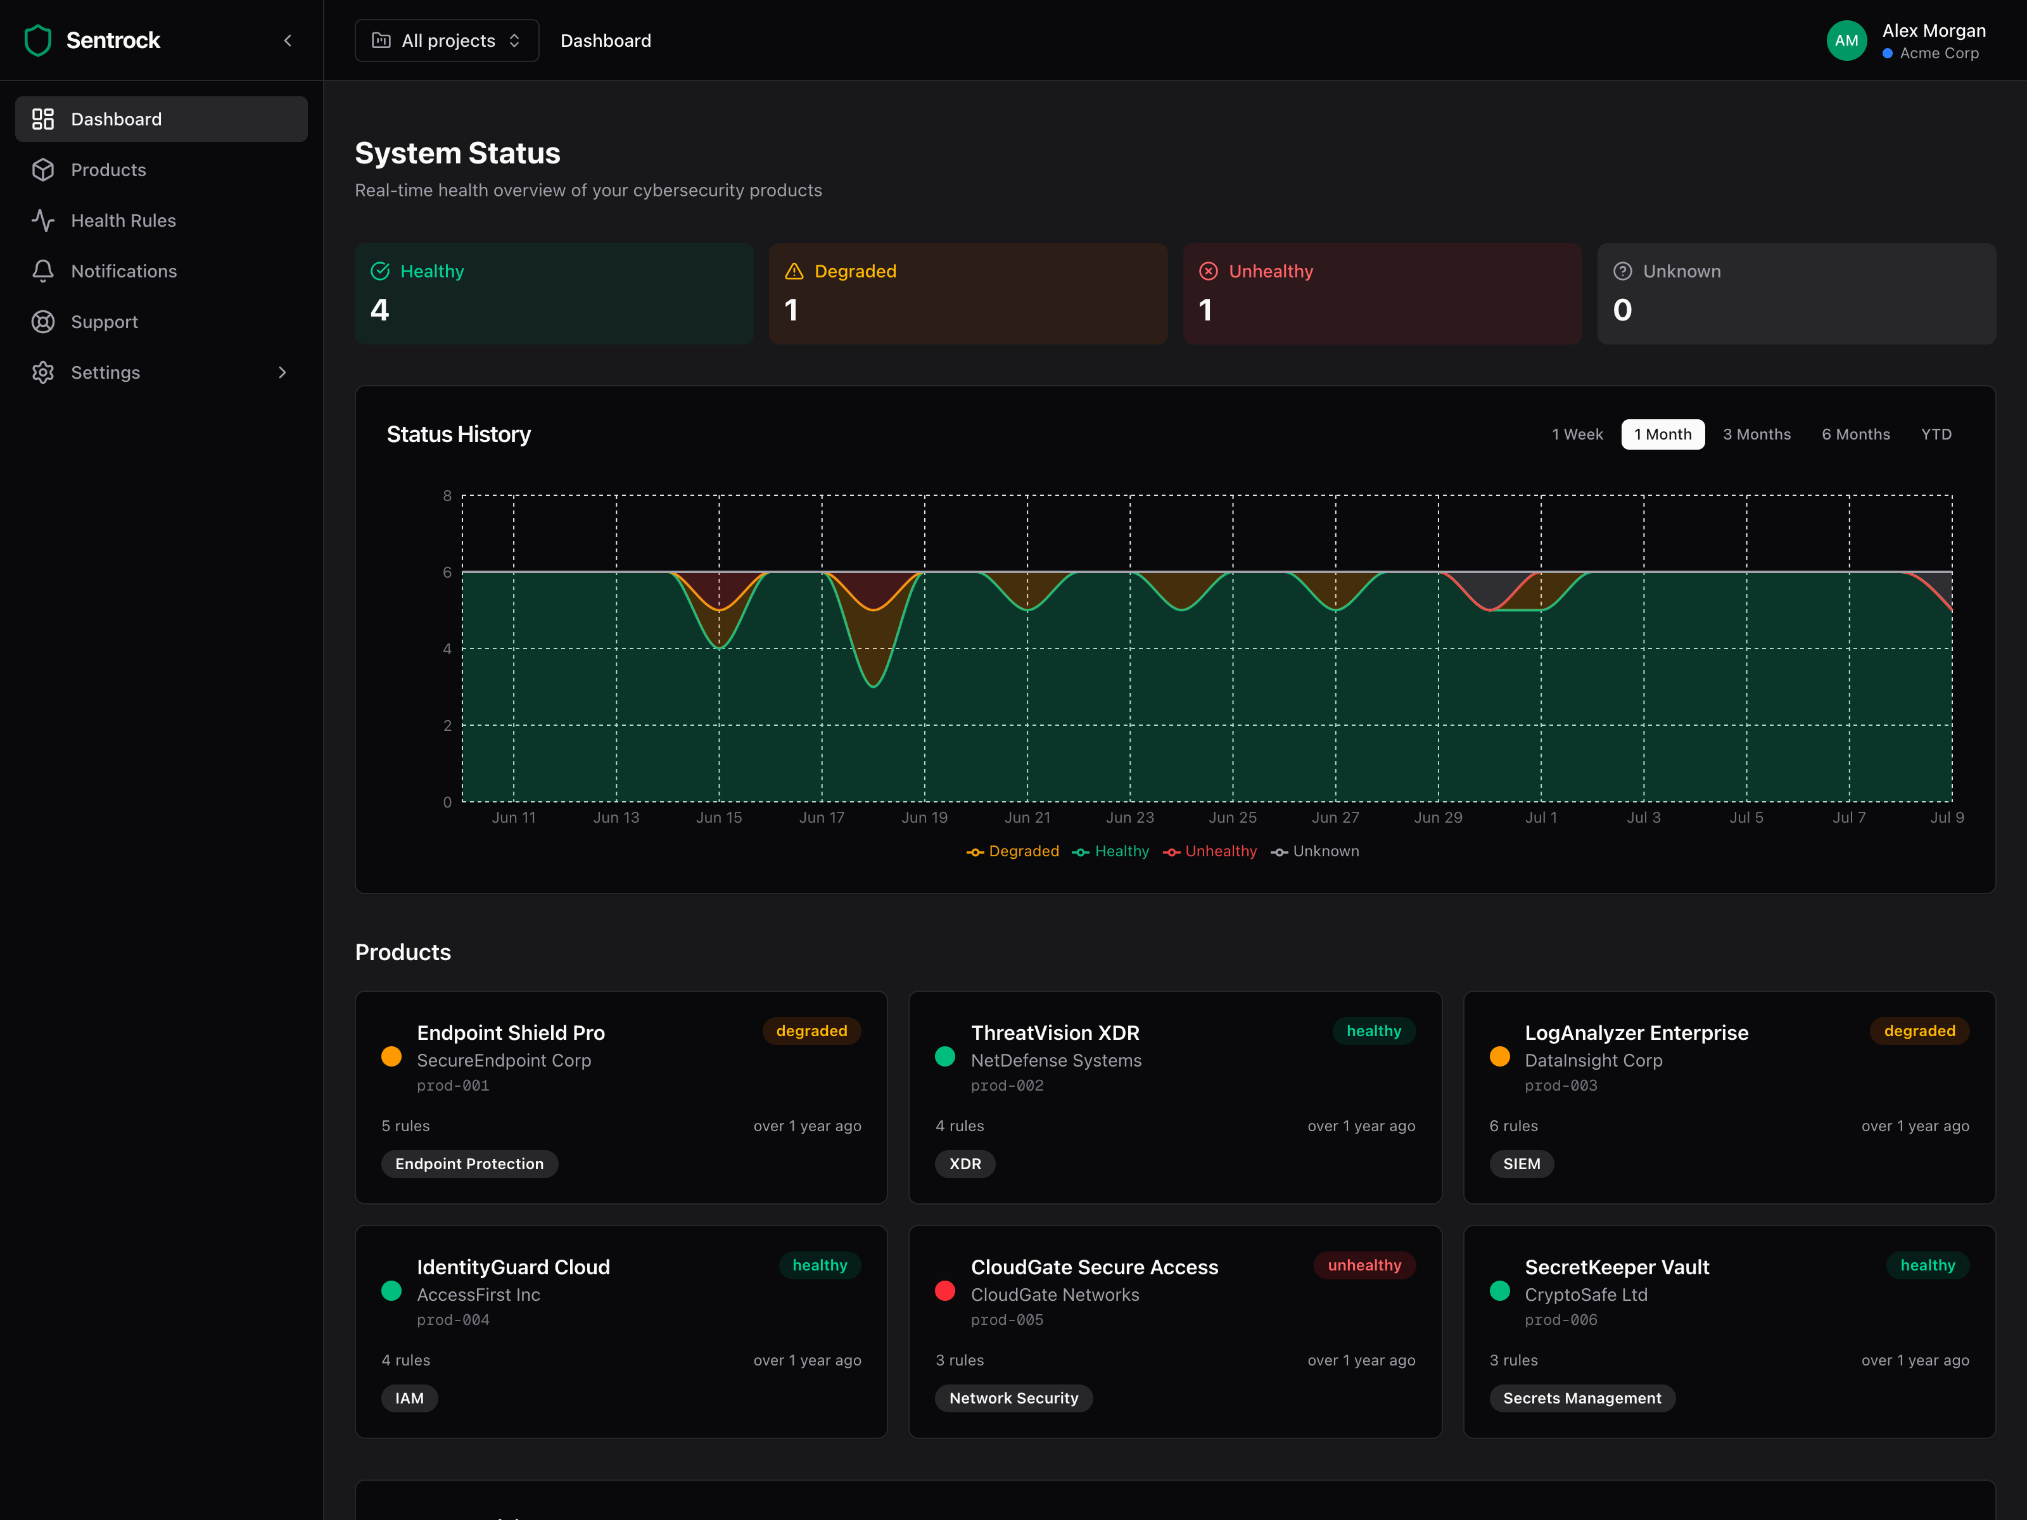Click the Health Rules pulse icon
Screen dimensions: 2027x1520
[x=43, y=220]
